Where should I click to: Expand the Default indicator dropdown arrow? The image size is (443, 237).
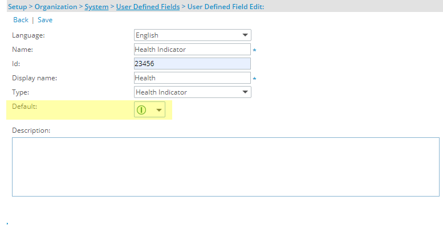point(159,110)
